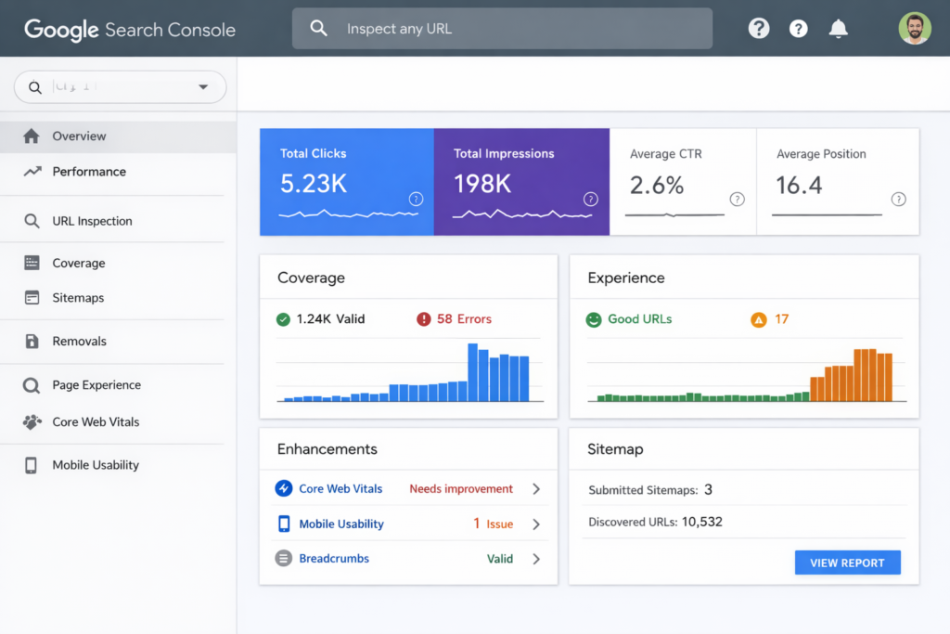The image size is (950, 634).
Task: Expand the Mobile Usability issue row
Action: [x=535, y=524]
